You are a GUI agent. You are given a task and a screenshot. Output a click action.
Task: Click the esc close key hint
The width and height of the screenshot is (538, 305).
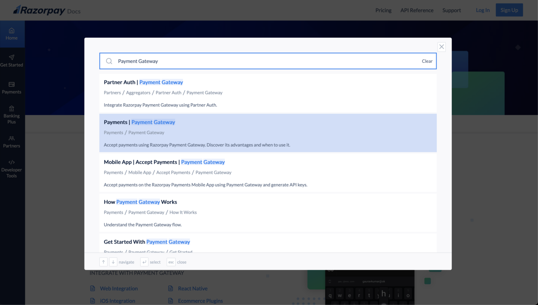click(x=171, y=262)
